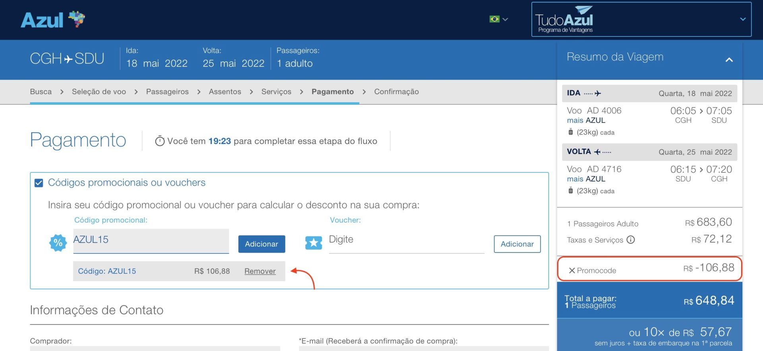Click the timer clock icon
The height and width of the screenshot is (351, 763).
160,141
